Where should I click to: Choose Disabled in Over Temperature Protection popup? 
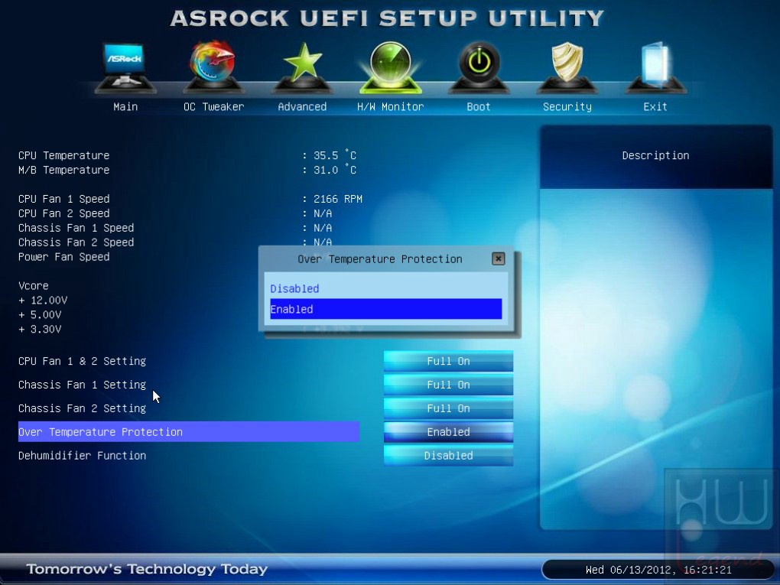[386, 288]
